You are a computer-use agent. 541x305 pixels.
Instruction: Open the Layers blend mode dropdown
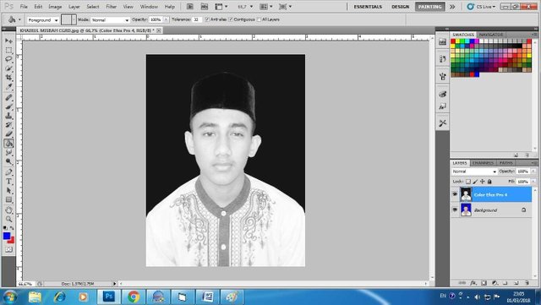474,172
